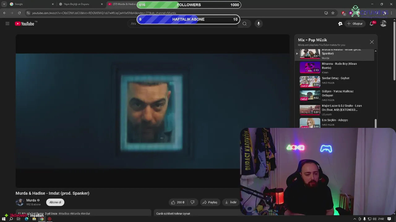Open the Oluştur create button
Viewport: 396px width, 222px height.
pyautogui.click(x=355, y=23)
